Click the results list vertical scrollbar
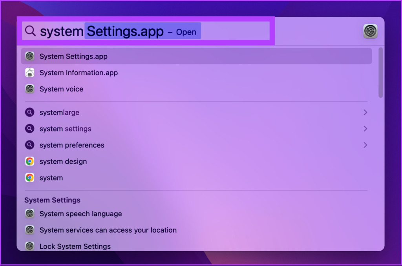The height and width of the screenshot is (266, 402). (x=381, y=73)
